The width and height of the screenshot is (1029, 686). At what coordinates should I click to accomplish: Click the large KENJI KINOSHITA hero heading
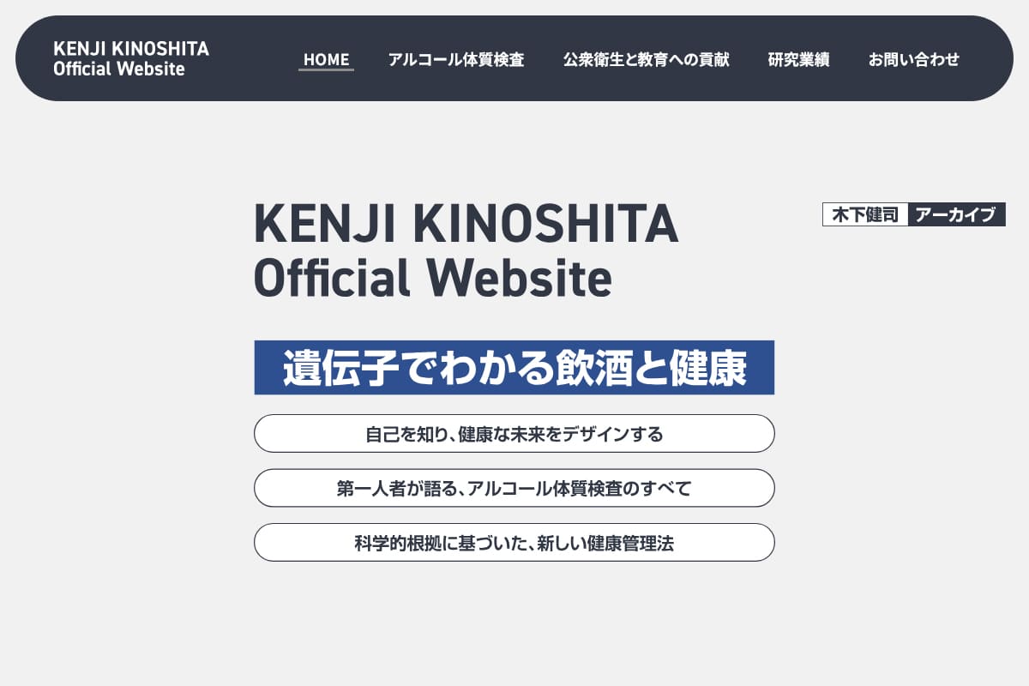coord(466,225)
